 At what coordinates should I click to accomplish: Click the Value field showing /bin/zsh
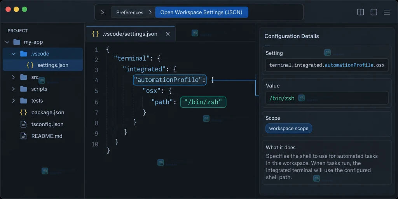(326, 98)
